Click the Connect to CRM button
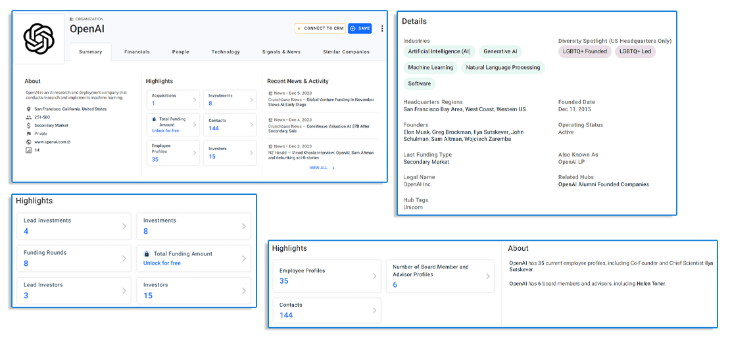The width and height of the screenshot is (730, 341). click(x=320, y=28)
